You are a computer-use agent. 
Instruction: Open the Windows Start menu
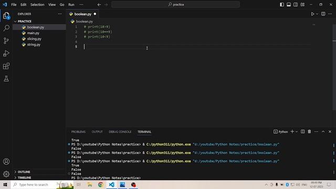5,184
